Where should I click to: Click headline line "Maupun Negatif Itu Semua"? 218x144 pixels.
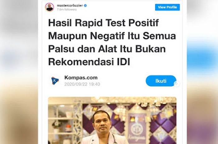(112, 36)
